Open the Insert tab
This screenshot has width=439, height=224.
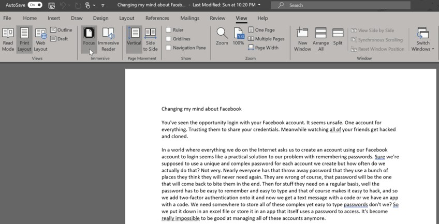(54, 18)
